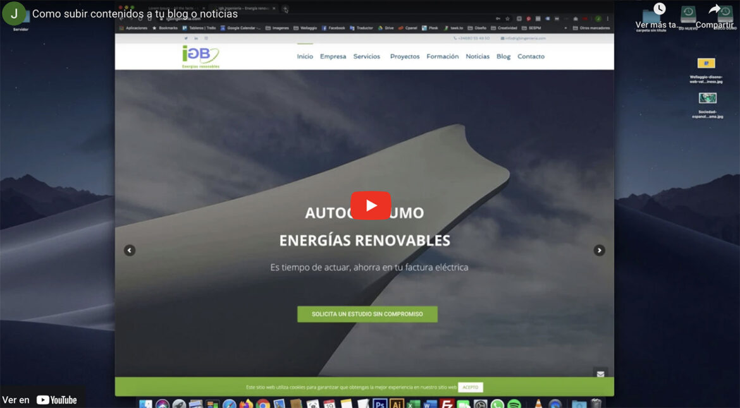740x408 pixels.
Task: Open Illustrator from the dock
Action: (397, 403)
